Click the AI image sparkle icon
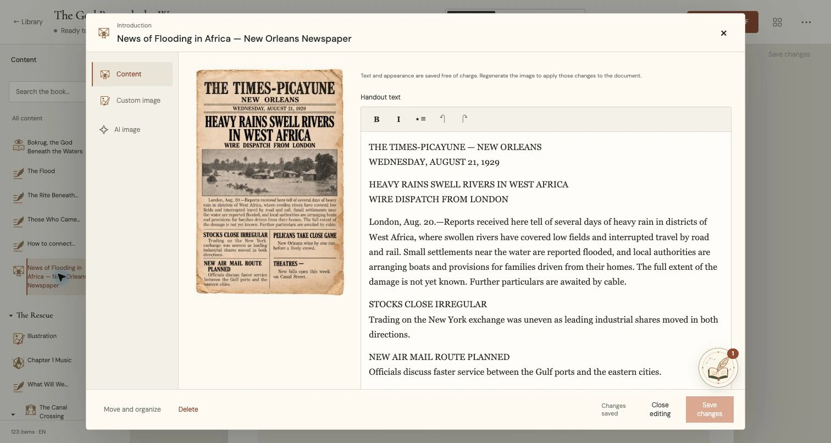The image size is (831, 443). click(103, 130)
